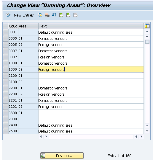The width and height of the screenshot is (153, 160).
Task: Click the CoCd column header
Action: click(13, 26)
